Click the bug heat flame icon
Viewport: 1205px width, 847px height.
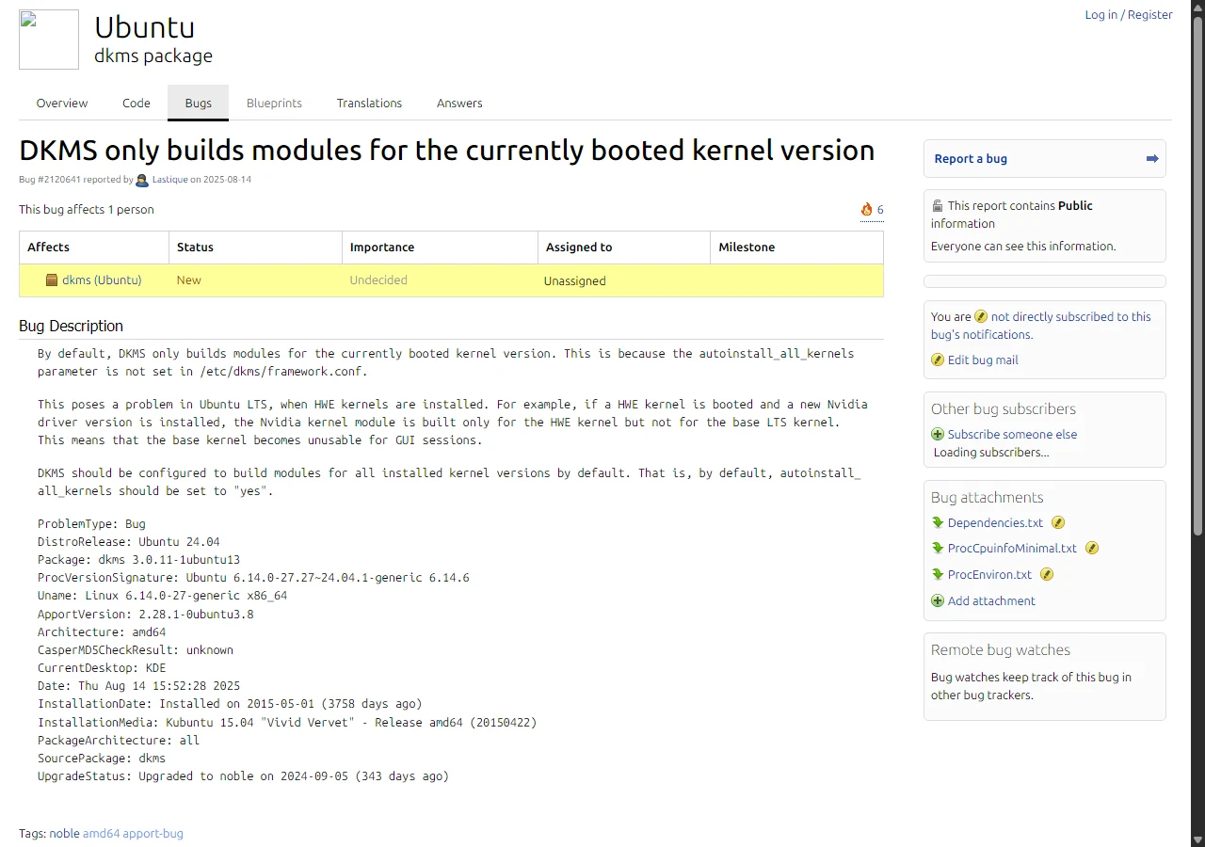(867, 209)
